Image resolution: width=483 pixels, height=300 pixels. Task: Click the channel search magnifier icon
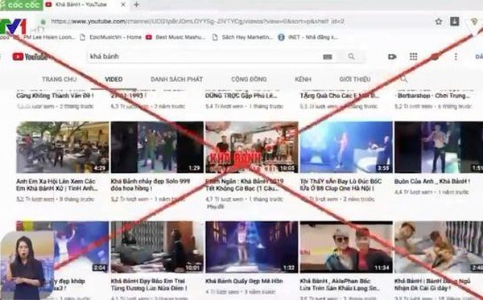(404, 80)
